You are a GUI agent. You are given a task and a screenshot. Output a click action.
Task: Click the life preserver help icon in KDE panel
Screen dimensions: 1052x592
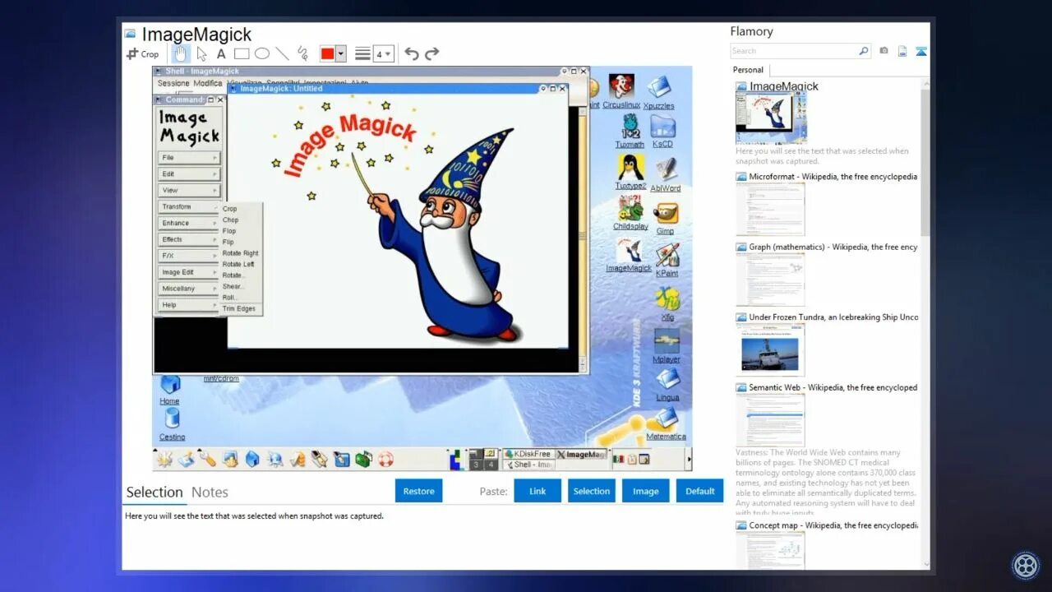(386, 460)
